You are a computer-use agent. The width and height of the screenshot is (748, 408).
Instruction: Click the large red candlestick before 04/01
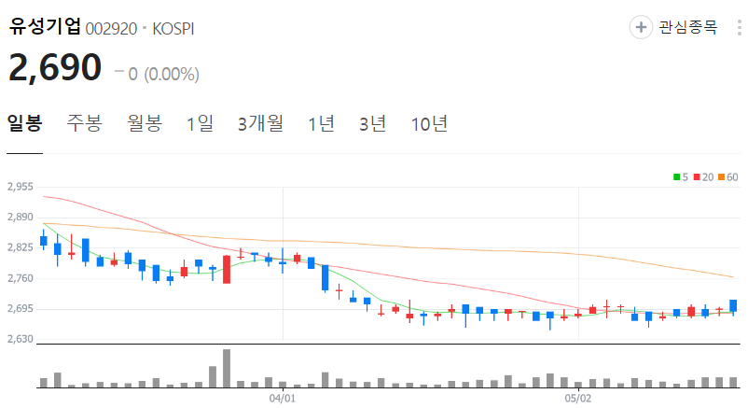click(227, 270)
